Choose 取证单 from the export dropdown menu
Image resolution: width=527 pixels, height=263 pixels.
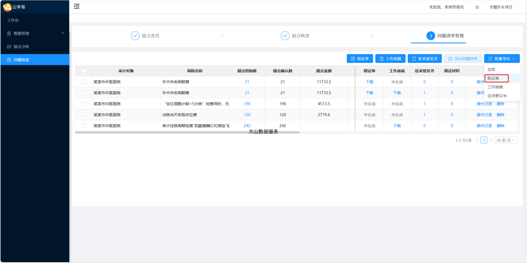coord(493,78)
